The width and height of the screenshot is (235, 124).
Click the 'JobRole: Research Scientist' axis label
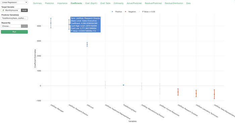[188, 110]
